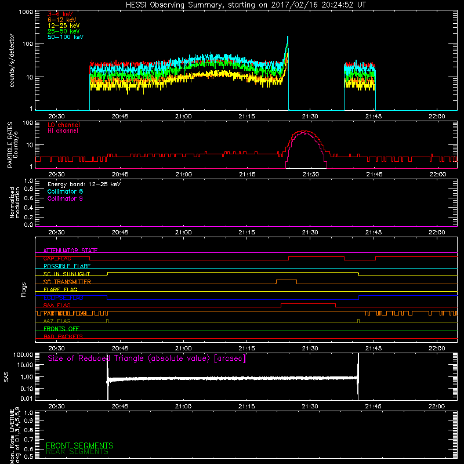The width and height of the screenshot is (464, 464).
Task: Click the HI channel legend label
Action: pyautogui.click(x=63, y=131)
